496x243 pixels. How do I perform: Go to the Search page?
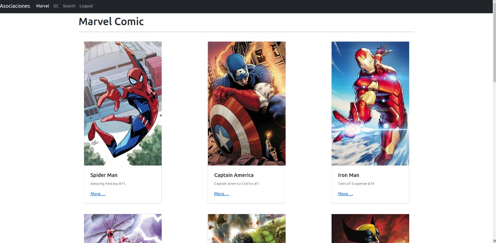[69, 6]
